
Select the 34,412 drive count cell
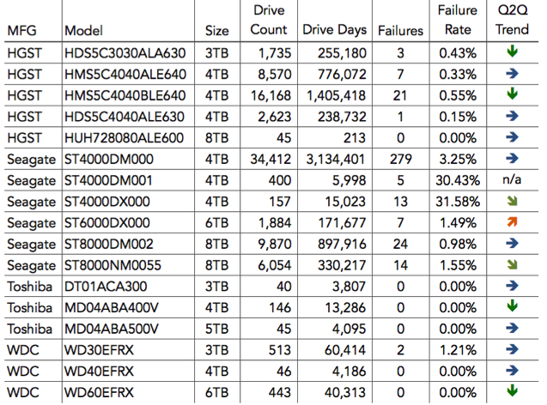[270, 160]
